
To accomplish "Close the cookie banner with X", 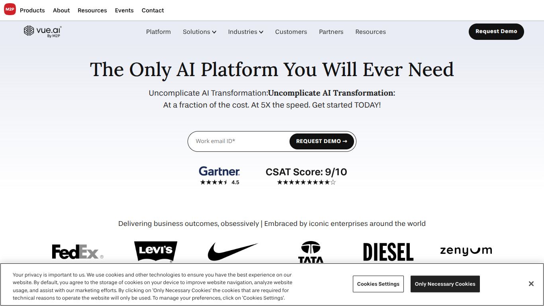I will [531, 284].
